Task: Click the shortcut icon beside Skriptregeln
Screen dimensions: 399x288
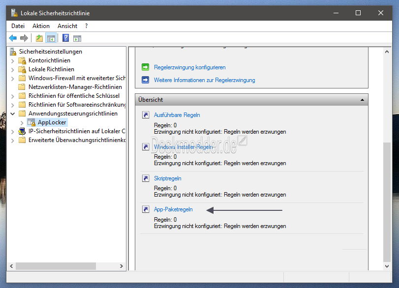Action: click(146, 178)
